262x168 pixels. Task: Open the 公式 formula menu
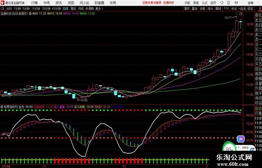[204, 3]
